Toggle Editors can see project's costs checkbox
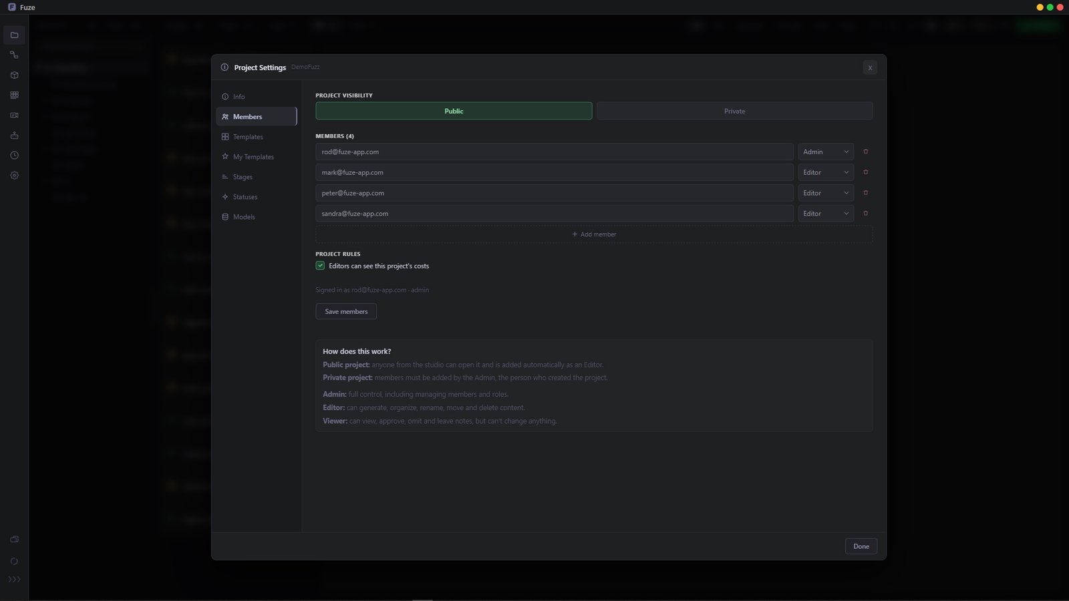Viewport: 1069px width, 601px height. [320, 266]
